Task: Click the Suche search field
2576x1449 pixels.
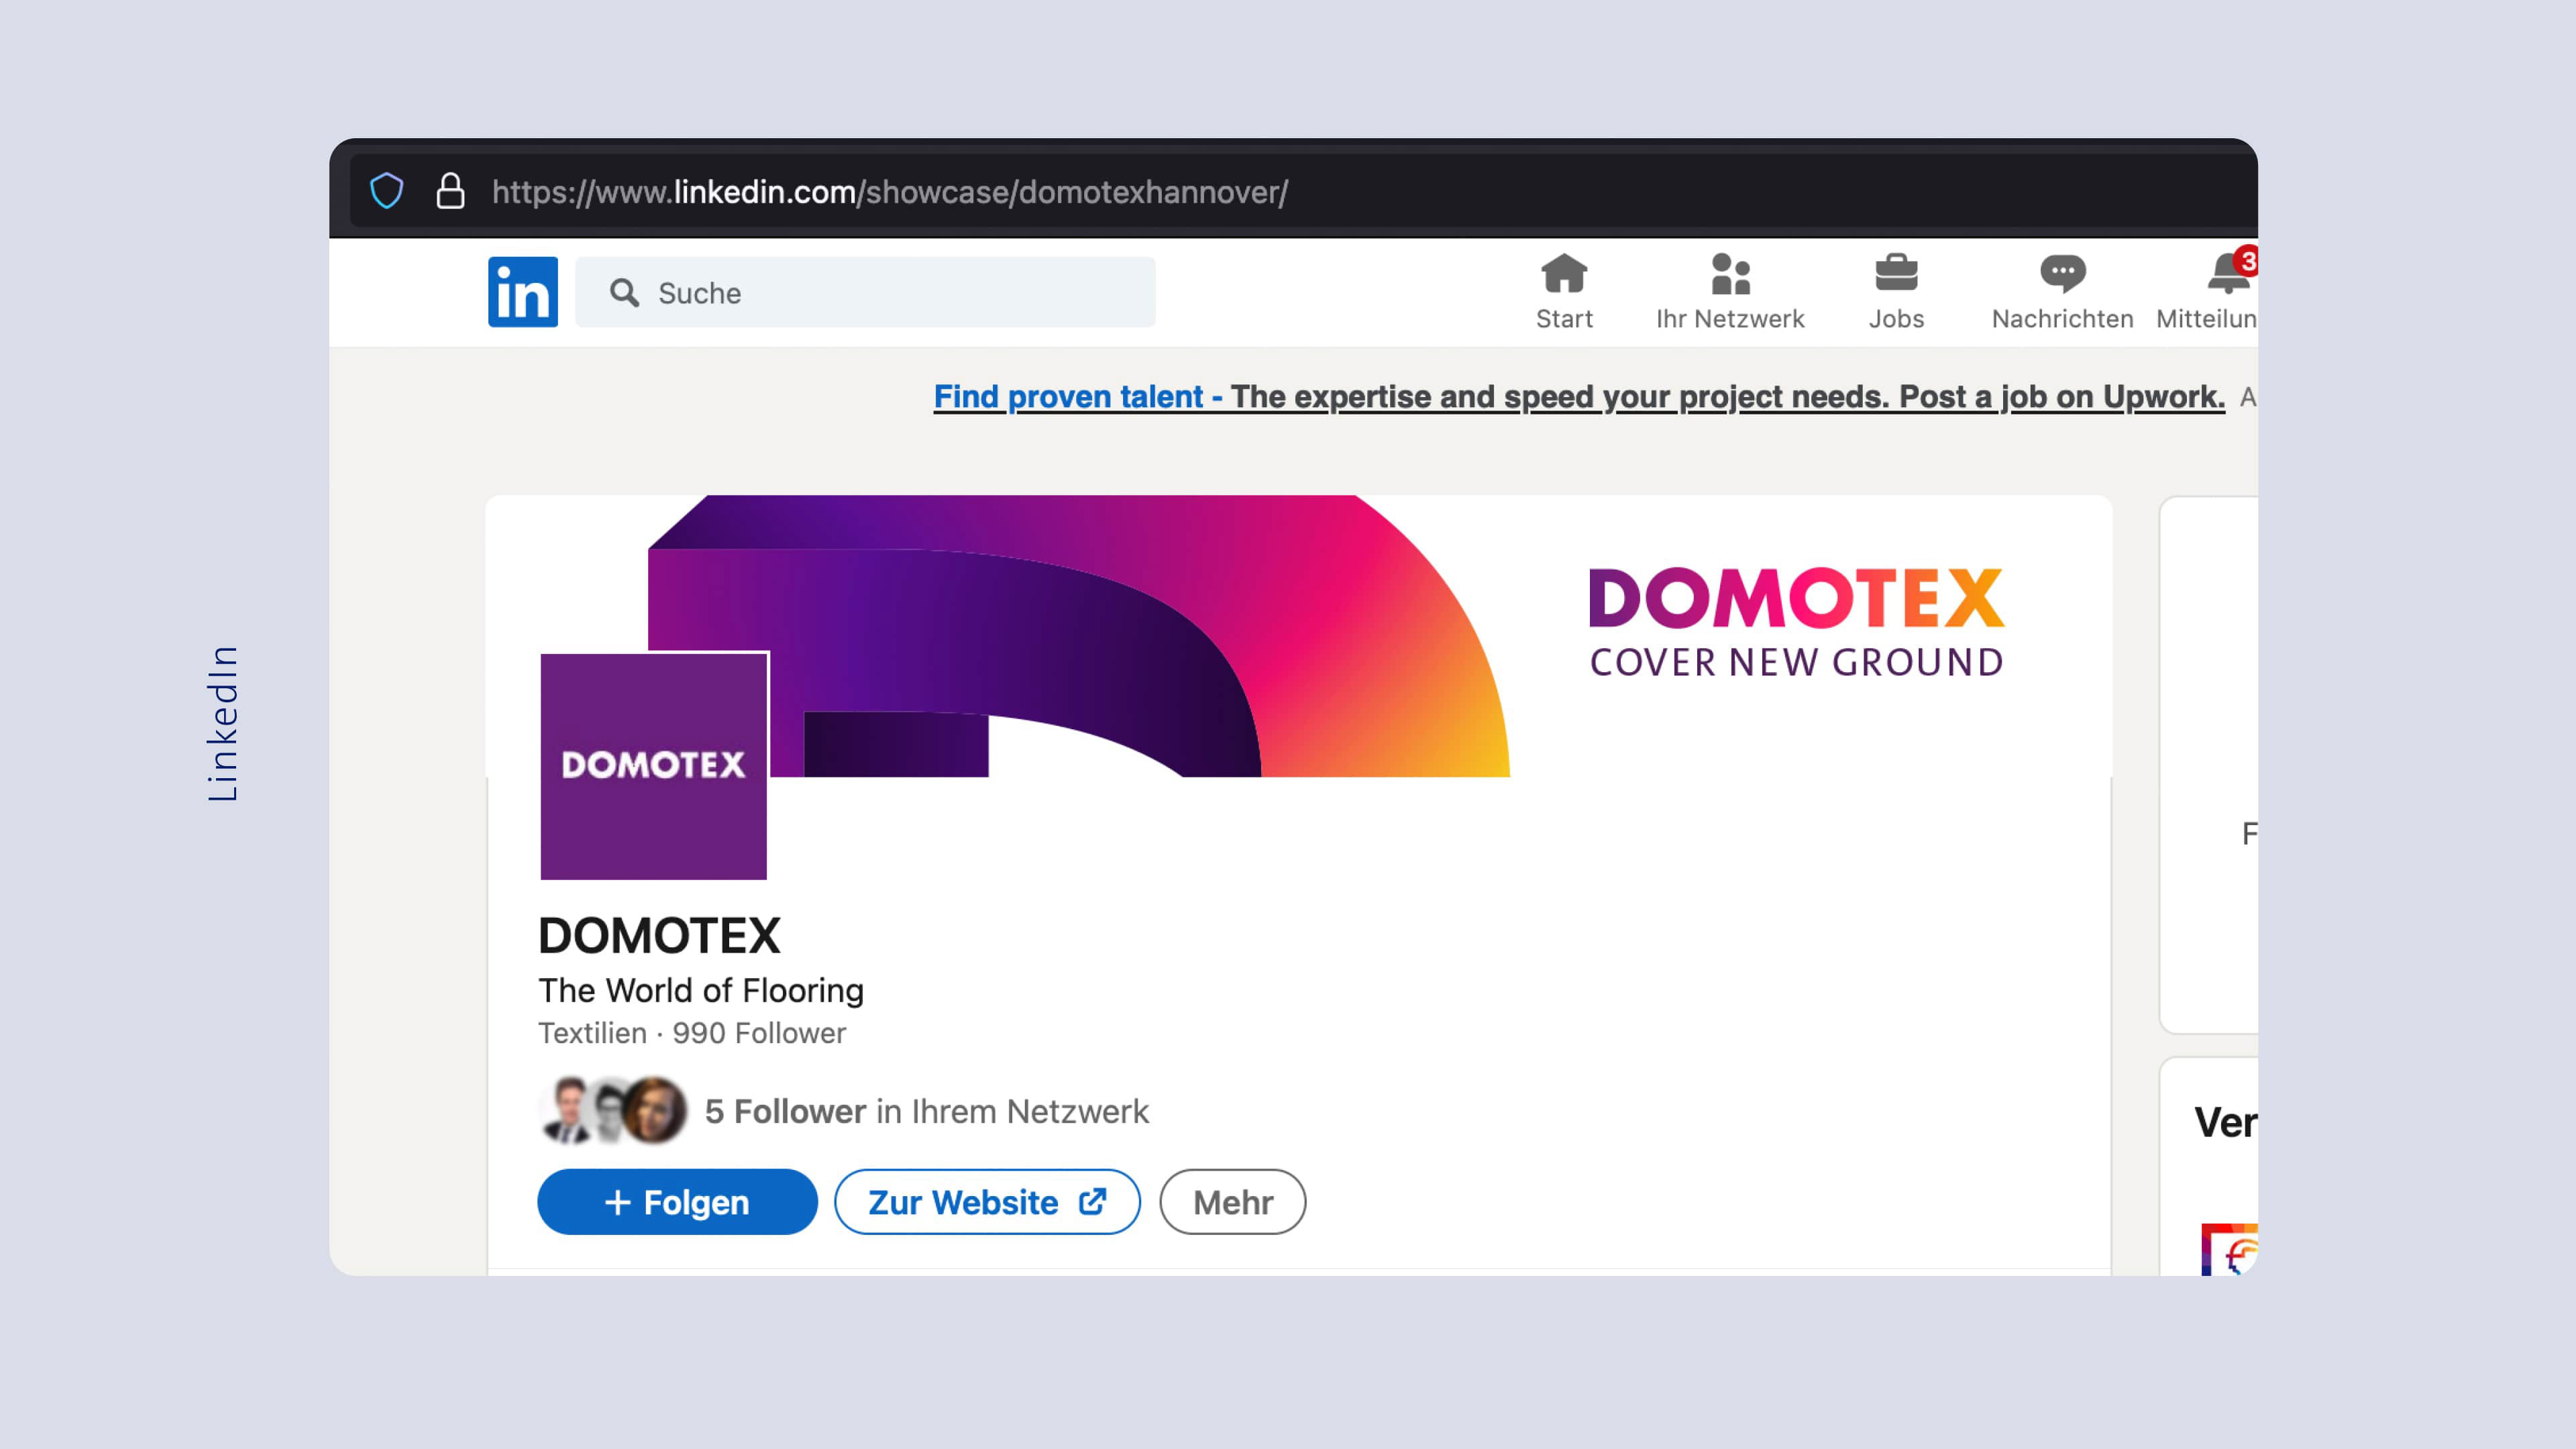Action: click(x=865, y=292)
